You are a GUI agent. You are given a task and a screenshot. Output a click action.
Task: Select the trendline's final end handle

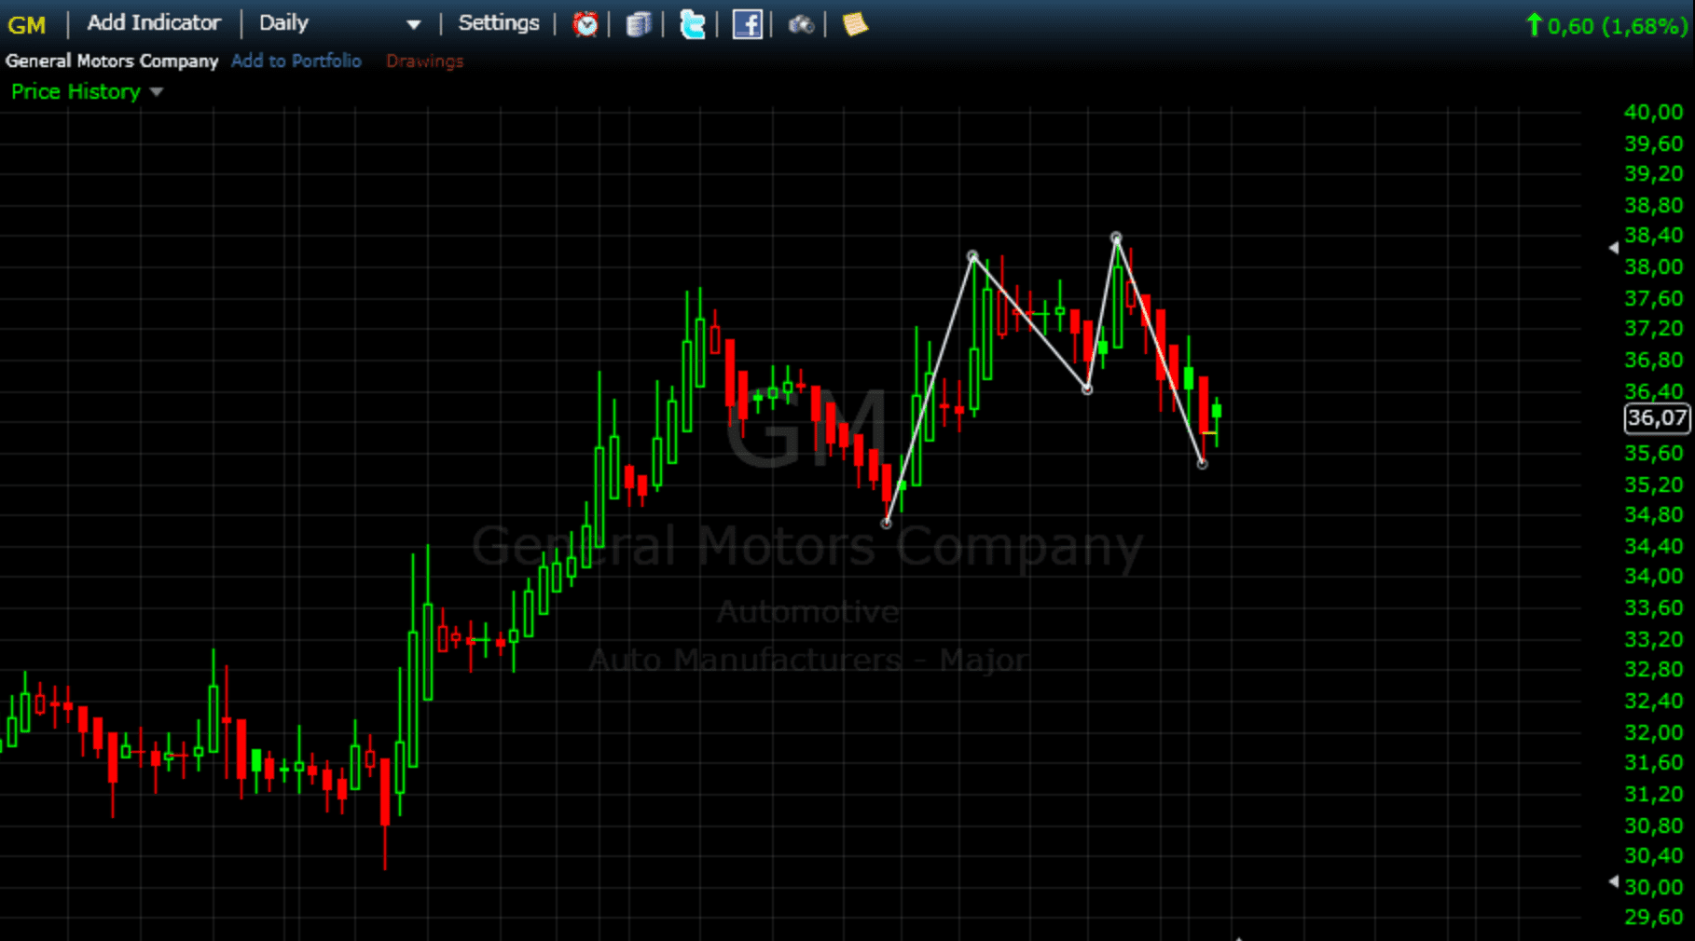click(x=1202, y=463)
